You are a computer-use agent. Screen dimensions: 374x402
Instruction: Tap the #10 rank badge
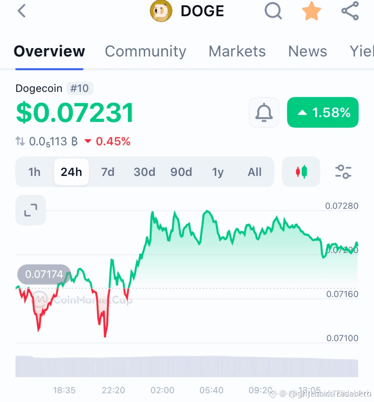pyautogui.click(x=80, y=88)
